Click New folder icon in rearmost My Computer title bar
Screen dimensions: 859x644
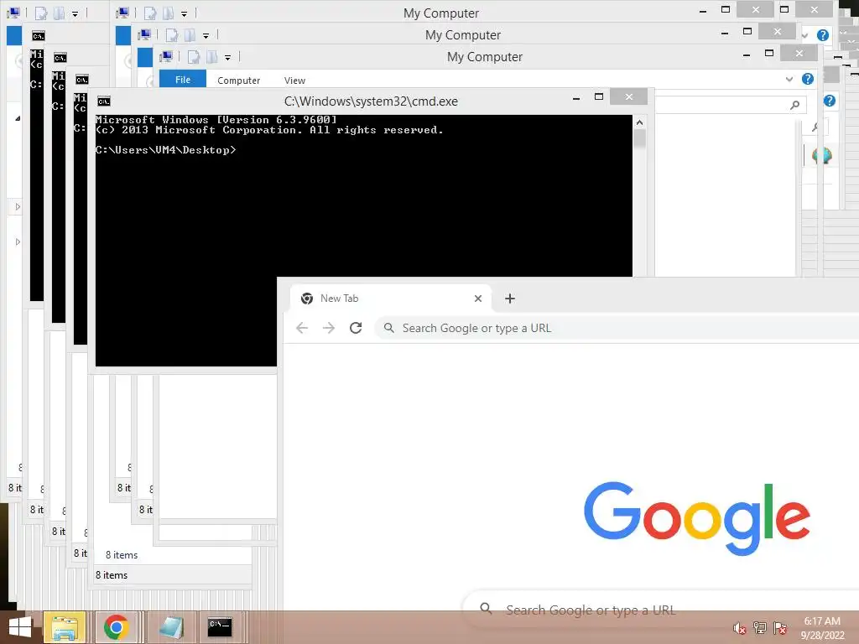(168, 13)
